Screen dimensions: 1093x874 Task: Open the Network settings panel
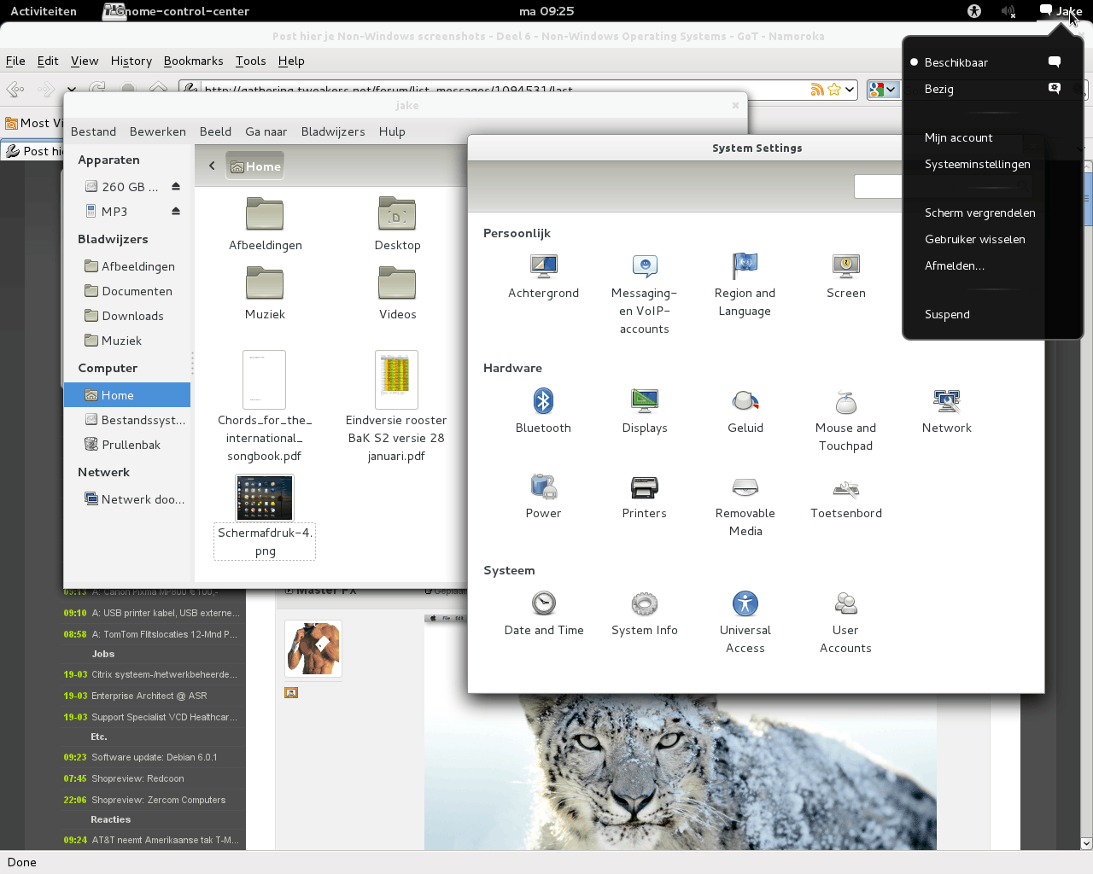[947, 411]
